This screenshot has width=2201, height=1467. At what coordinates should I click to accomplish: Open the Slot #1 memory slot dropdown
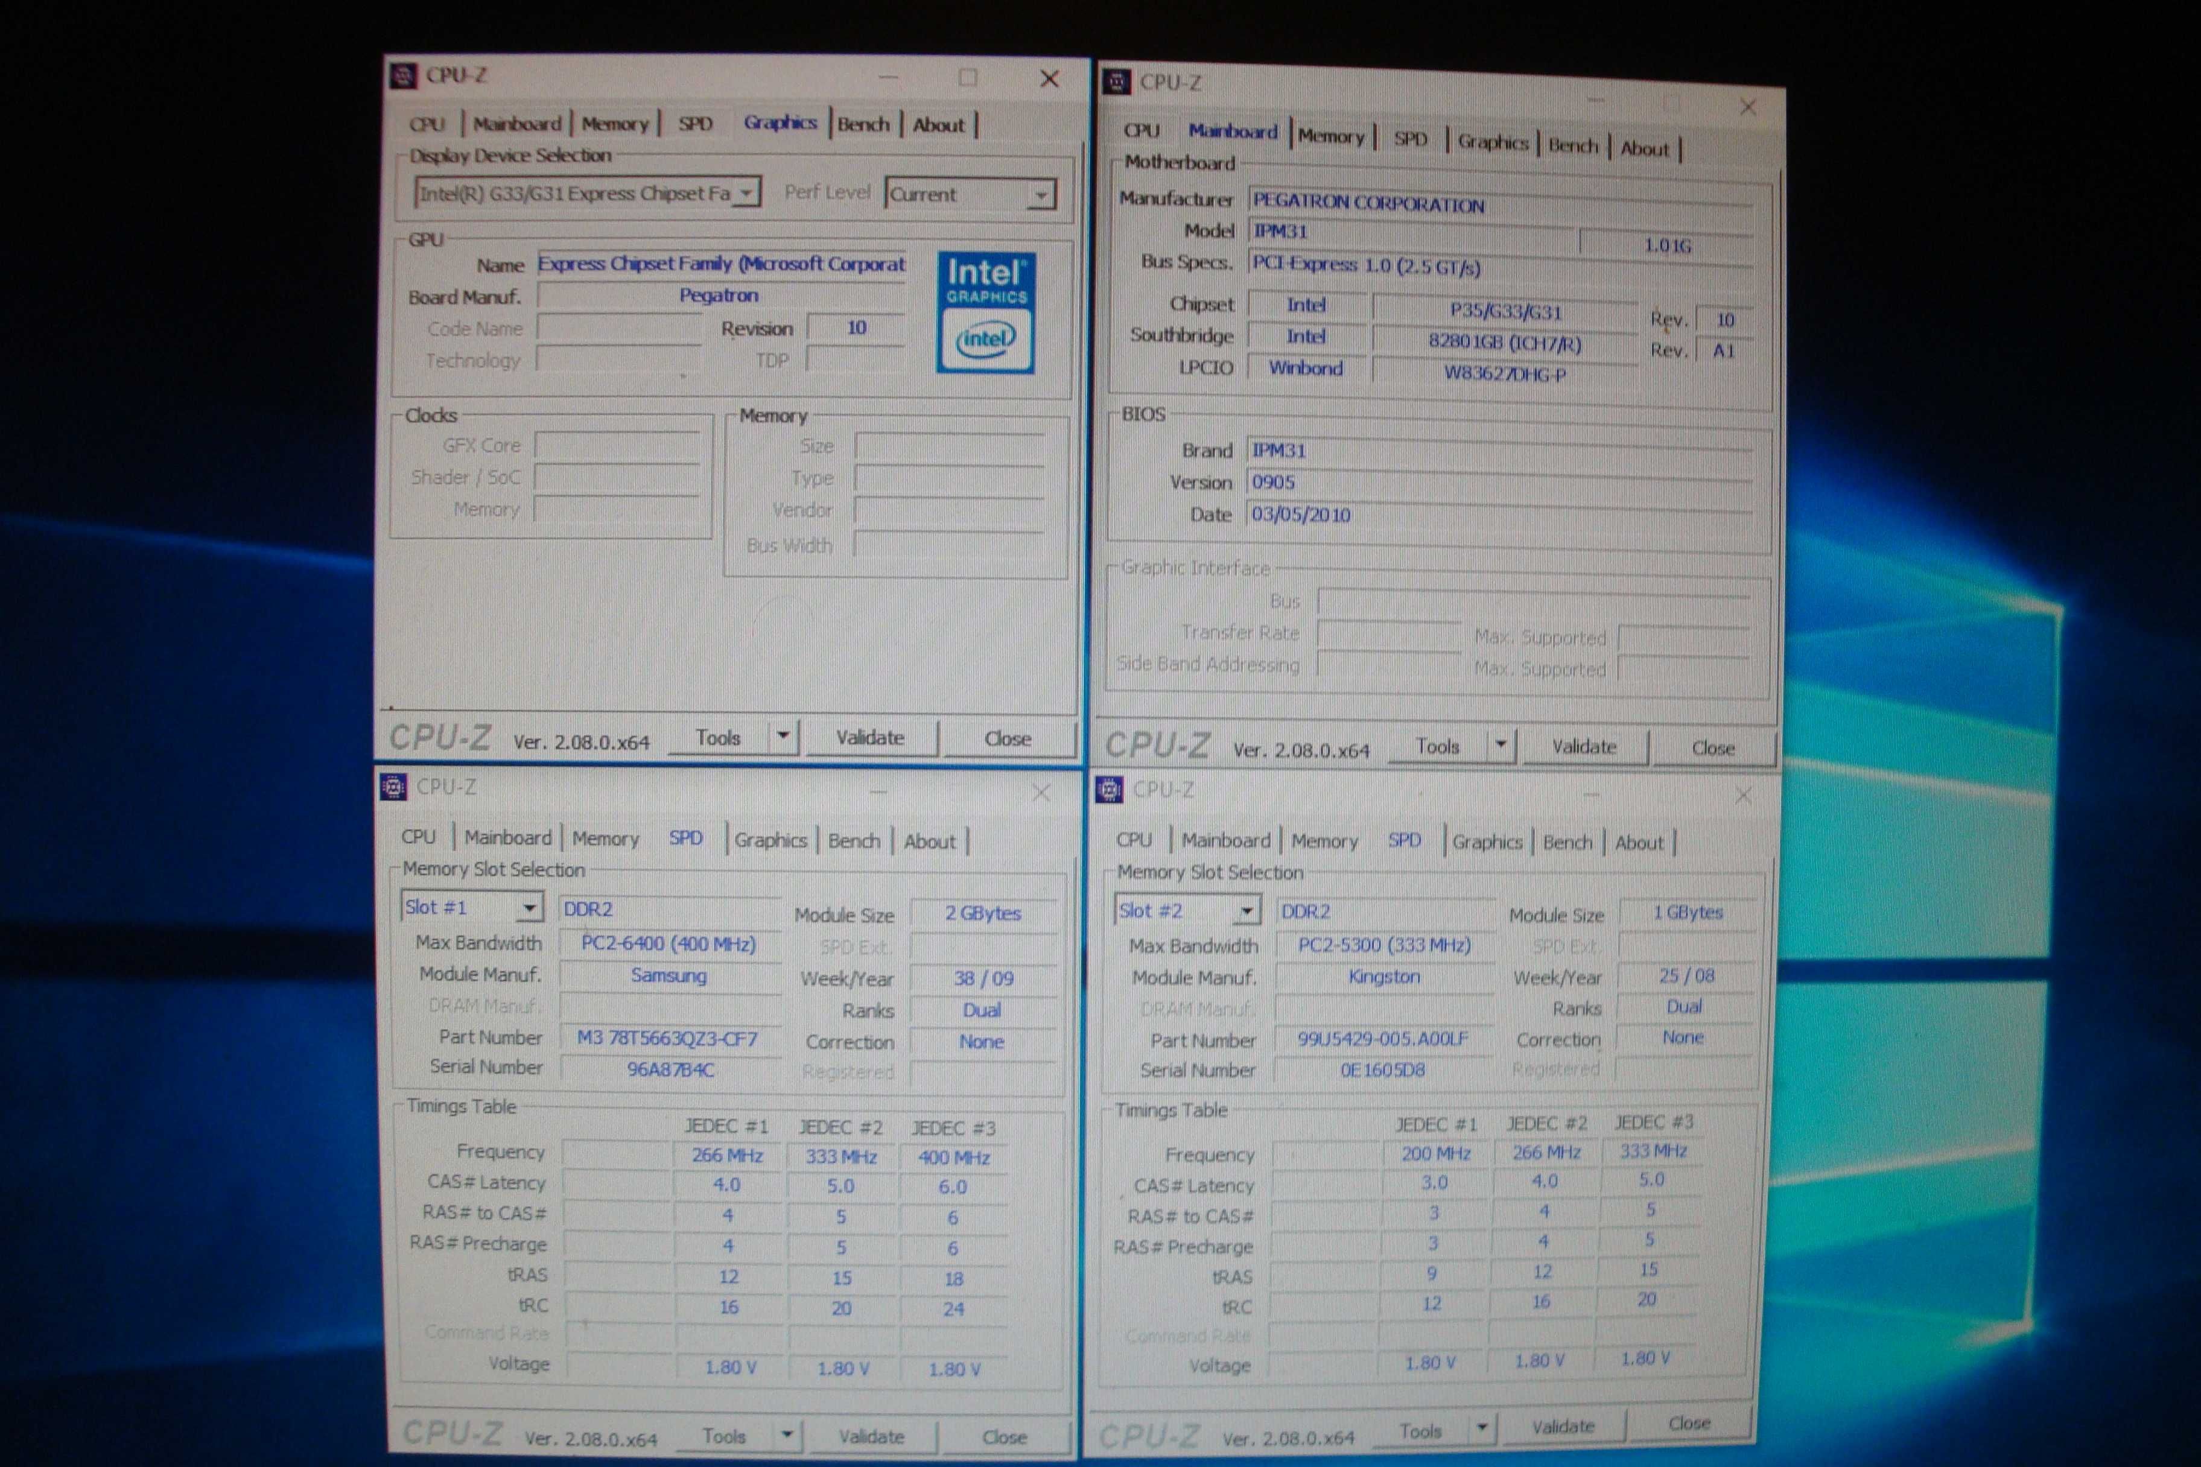[472, 907]
